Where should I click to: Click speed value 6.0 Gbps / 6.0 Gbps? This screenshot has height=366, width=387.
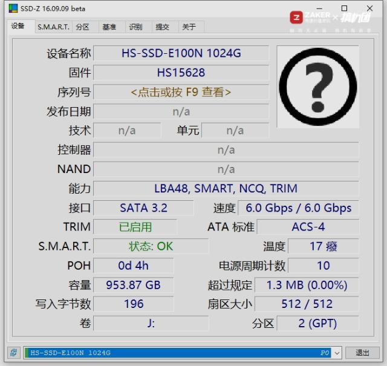[298, 208]
